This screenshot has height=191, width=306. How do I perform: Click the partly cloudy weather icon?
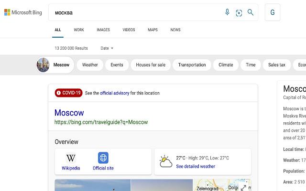tap(166, 161)
